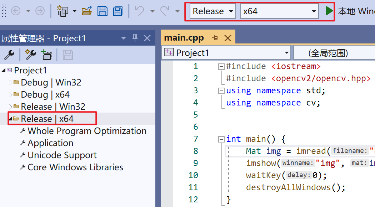This screenshot has height=207, width=375.
Task: Collapse the Release | x64 node
Action: (10, 119)
